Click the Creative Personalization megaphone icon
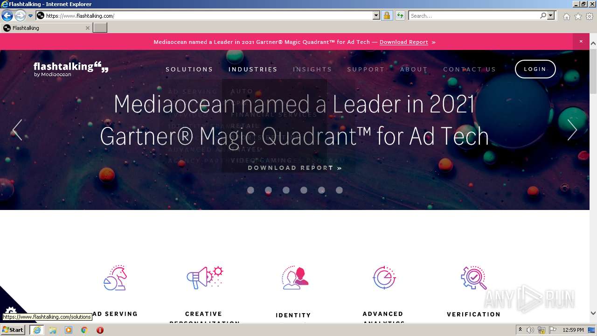Image resolution: width=597 pixels, height=336 pixels. point(204,278)
